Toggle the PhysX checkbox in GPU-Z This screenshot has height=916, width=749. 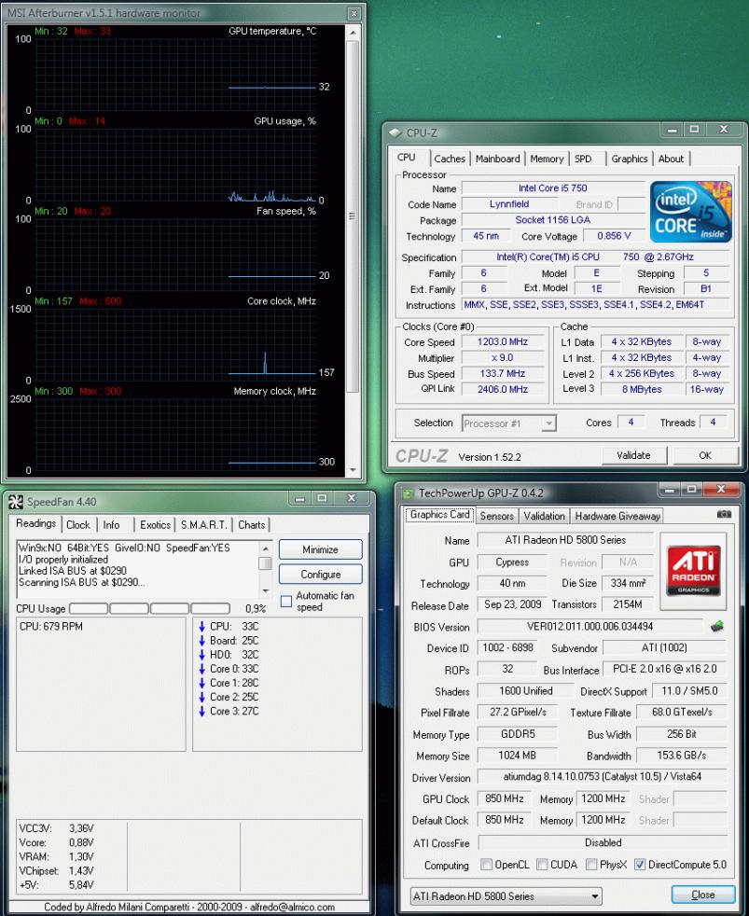point(591,864)
